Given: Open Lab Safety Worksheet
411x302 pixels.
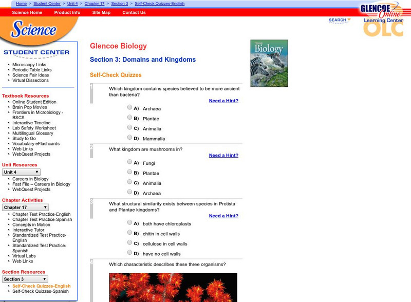Looking at the screenshot, I should click(x=34, y=128).
